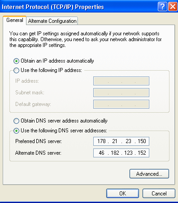
Task: Click the first octet 178 in Preferred DNS
Action: [101, 141]
